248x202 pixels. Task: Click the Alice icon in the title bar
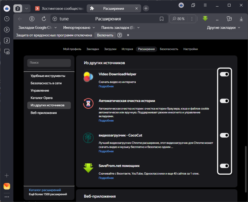(181, 5)
